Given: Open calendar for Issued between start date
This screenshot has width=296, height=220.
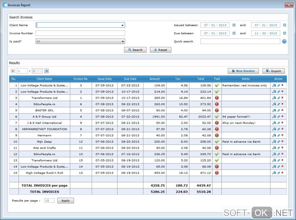Looking at the screenshot, I should pos(234,25).
